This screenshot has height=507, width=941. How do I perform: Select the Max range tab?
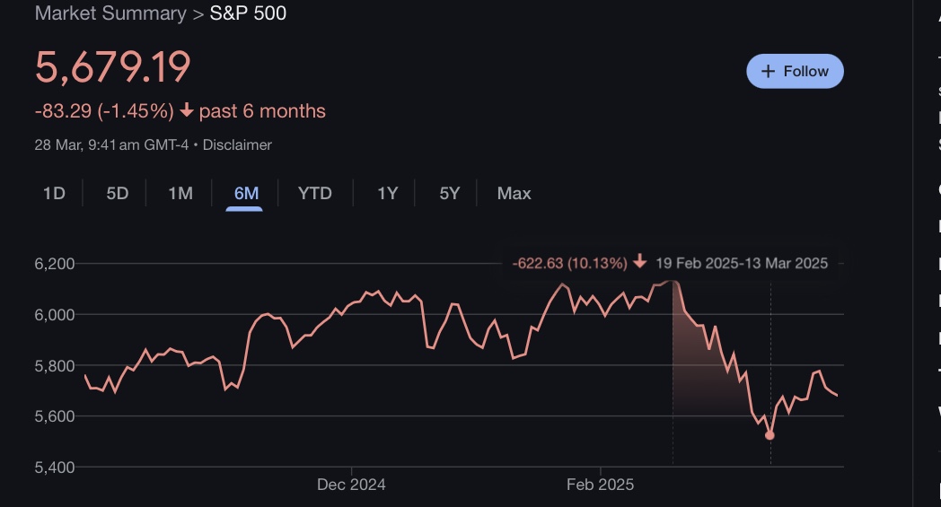coord(514,193)
